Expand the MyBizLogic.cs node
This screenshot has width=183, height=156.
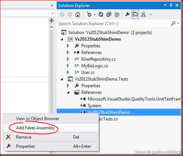tap(68, 66)
